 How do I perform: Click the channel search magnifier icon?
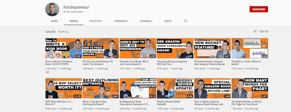pos(186,21)
